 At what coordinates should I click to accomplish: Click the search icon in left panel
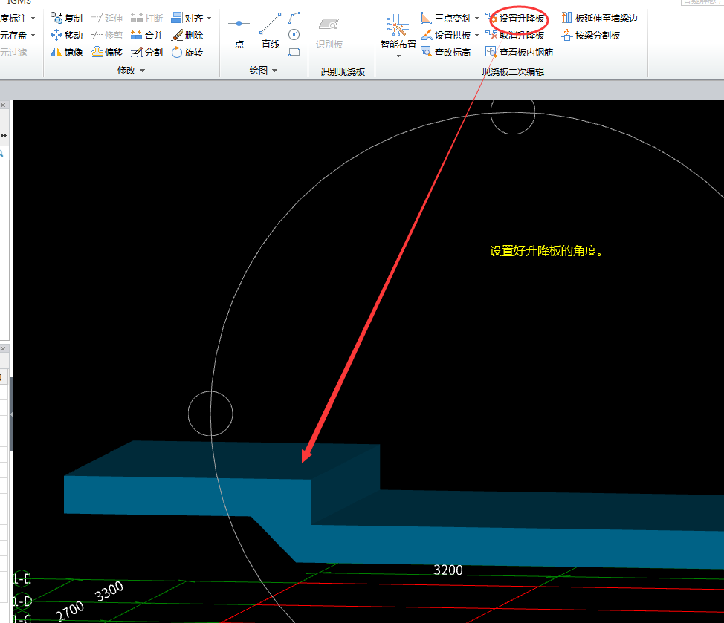tap(1, 153)
